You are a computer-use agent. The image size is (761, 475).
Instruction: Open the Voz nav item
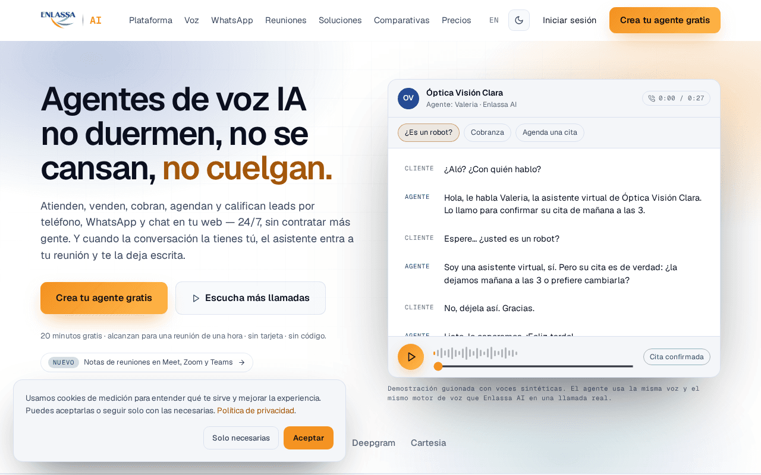(x=191, y=20)
